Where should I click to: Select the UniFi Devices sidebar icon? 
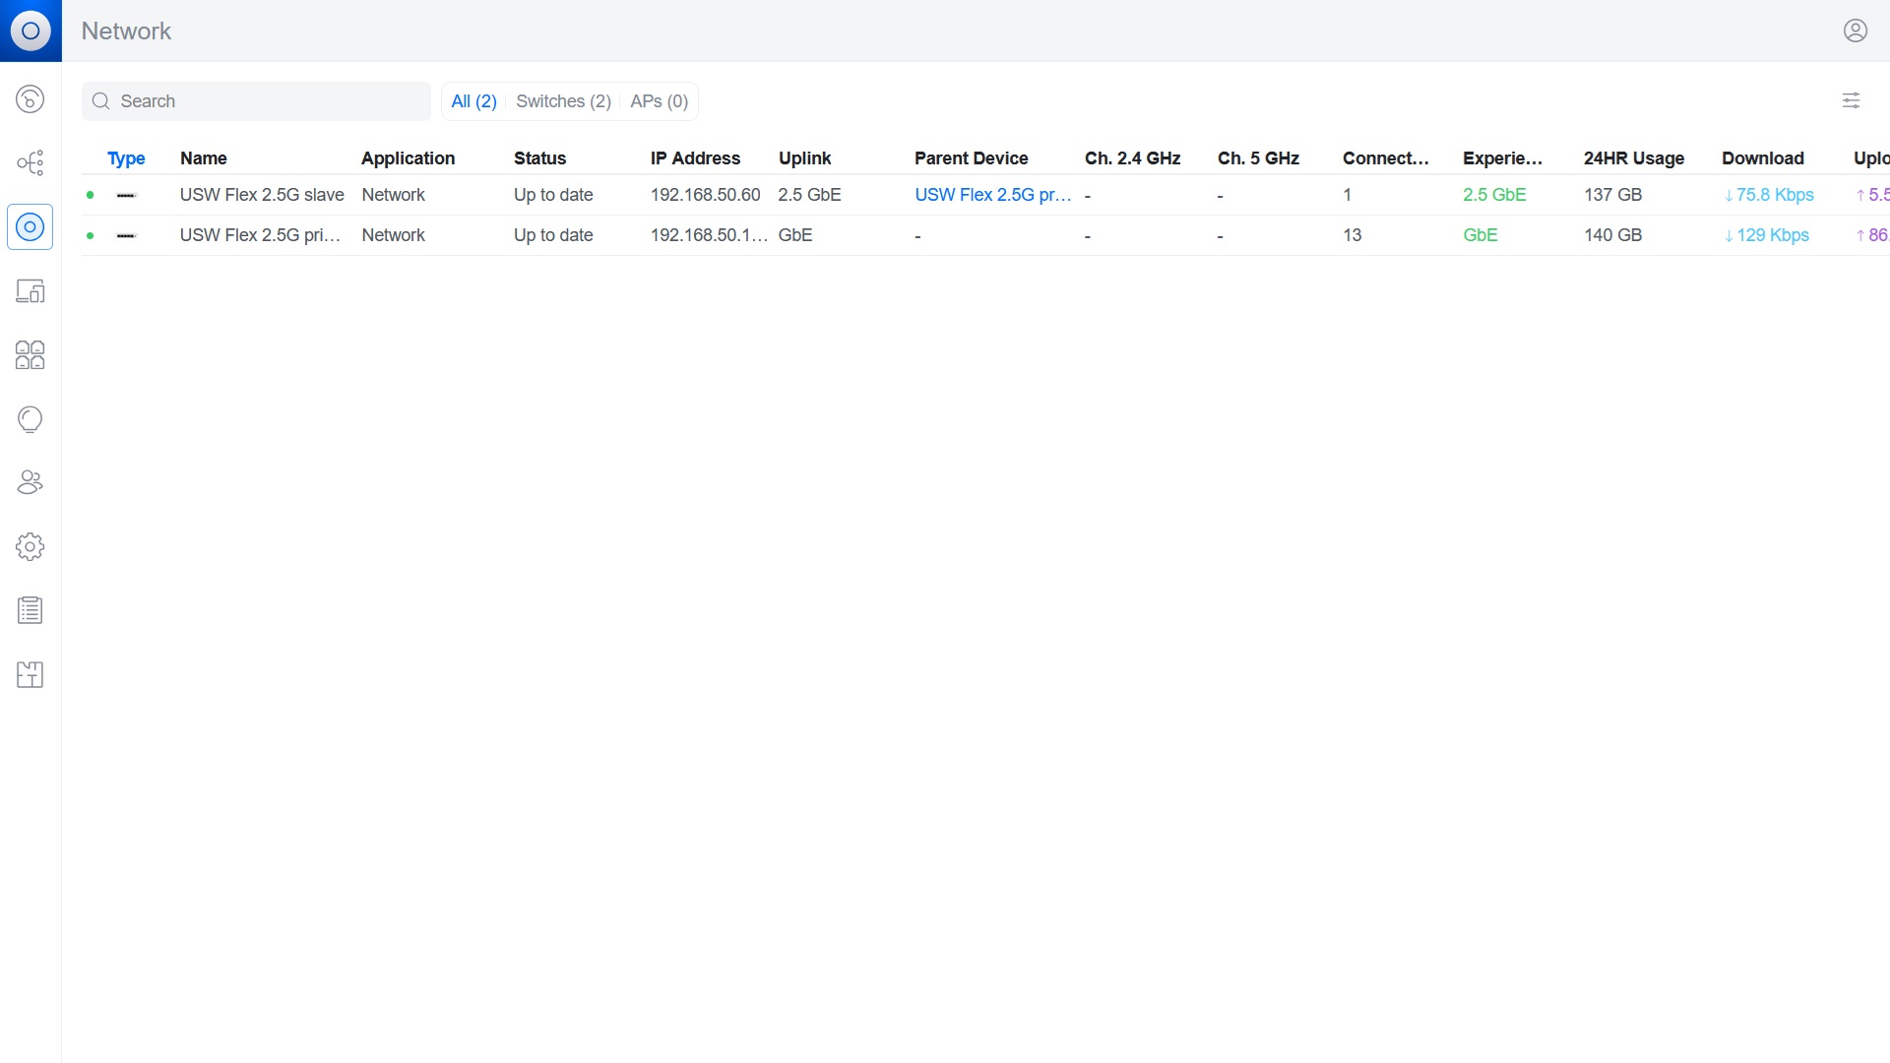tap(31, 227)
